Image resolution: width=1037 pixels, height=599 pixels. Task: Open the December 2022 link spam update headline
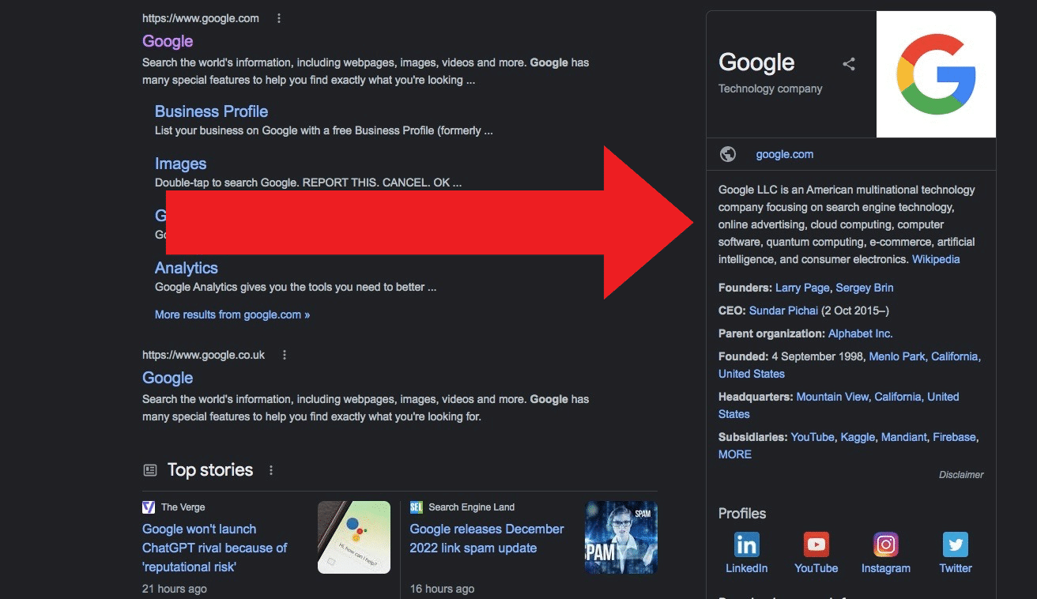(x=487, y=538)
